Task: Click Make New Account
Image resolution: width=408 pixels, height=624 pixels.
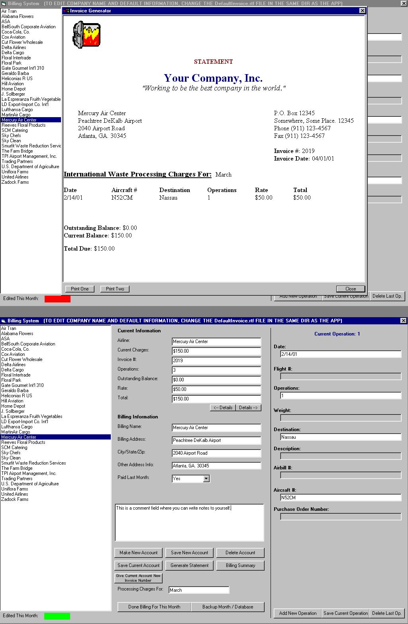Action: [138, 553]
